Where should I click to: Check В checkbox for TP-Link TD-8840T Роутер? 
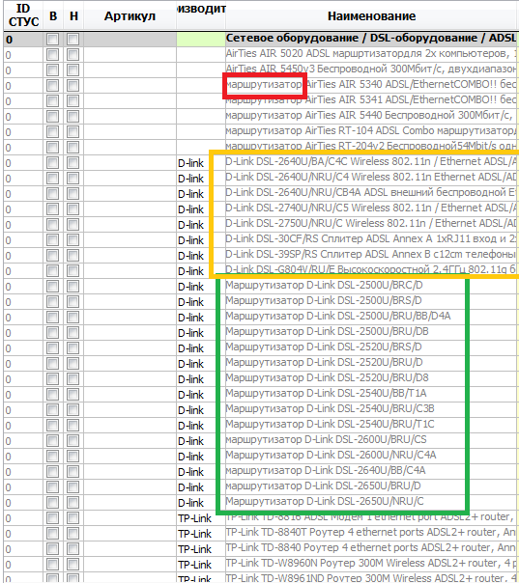coord(52,534)
